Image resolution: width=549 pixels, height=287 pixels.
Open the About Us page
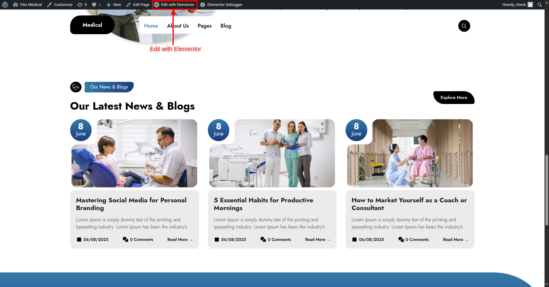178,26
